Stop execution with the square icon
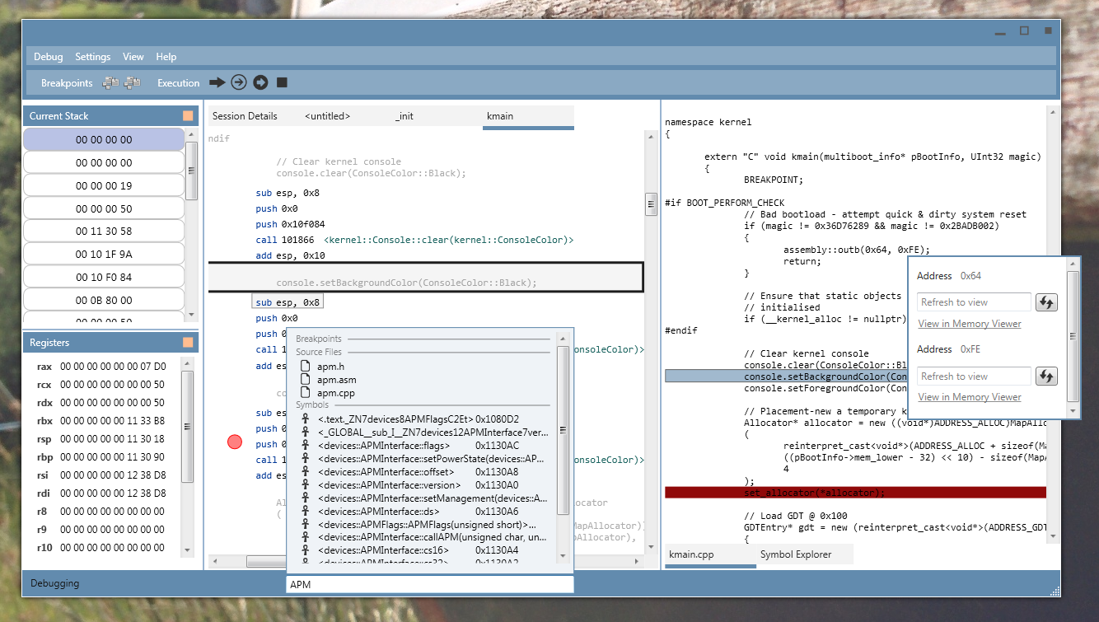 click(282, 82)
